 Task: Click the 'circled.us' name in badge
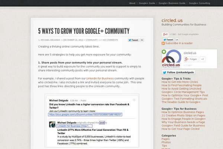pyautogui.click(x=190, y=53)
